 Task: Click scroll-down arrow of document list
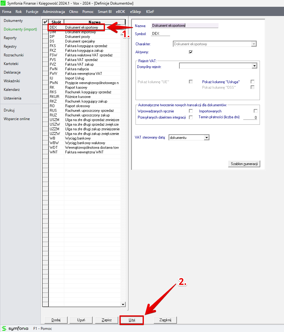[x=123, y=304]
